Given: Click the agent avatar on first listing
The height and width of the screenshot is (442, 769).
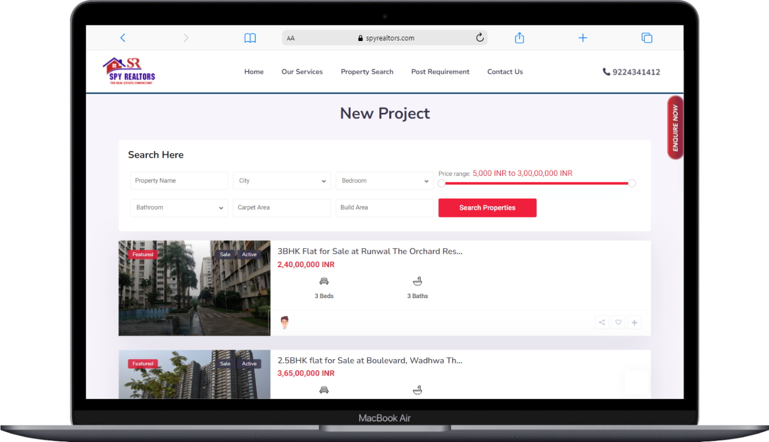Looking at the screenshot, I should 285,323.
